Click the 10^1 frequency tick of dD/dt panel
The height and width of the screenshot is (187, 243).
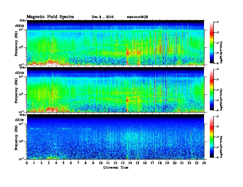click(x=21, y=76)
